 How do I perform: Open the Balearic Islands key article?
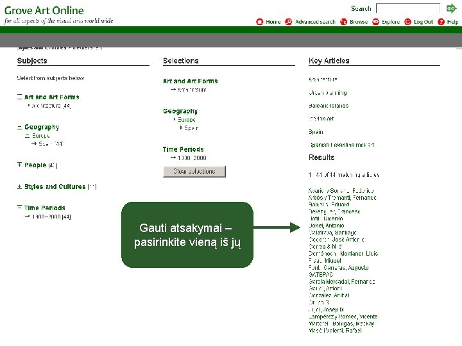[329, 106]
